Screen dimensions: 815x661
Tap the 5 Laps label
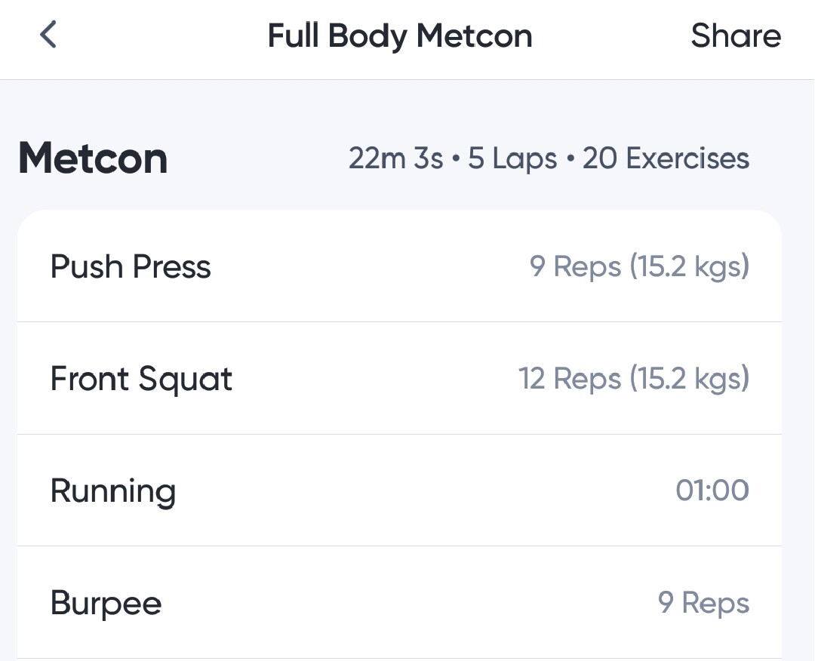coord(512,159)
